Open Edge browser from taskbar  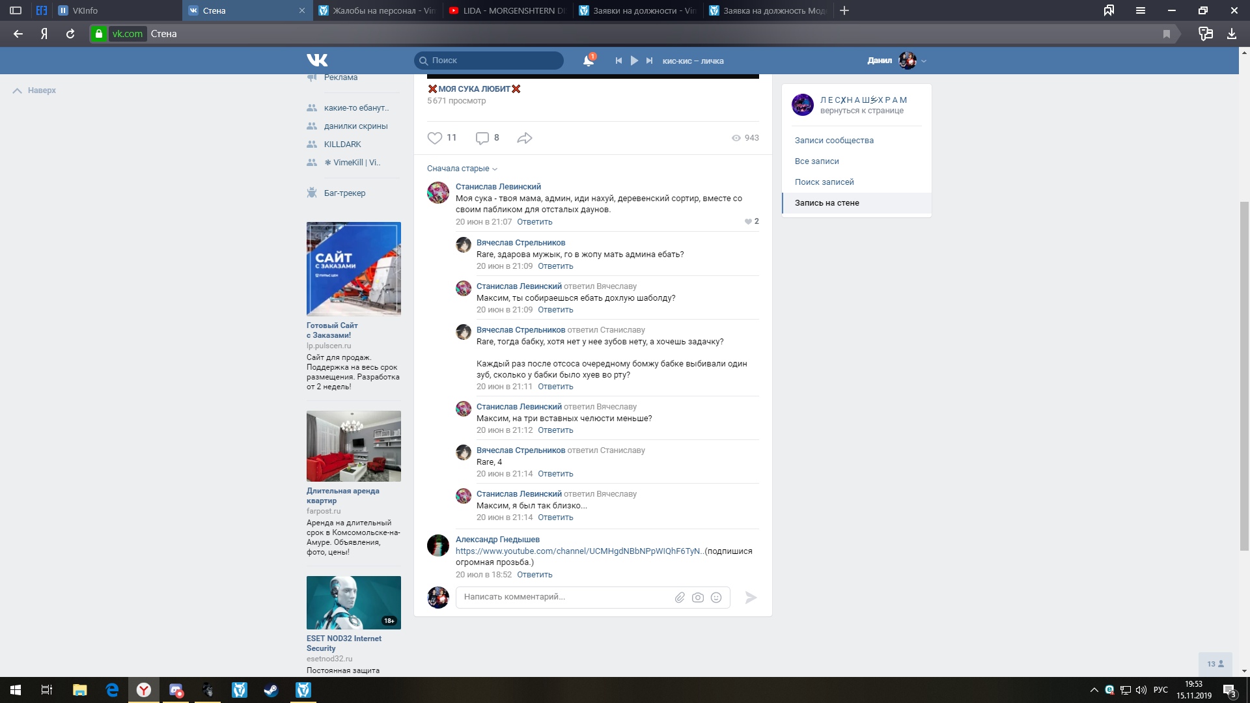click(112, 690)
